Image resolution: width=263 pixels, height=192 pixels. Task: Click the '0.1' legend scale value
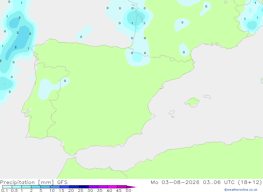[x=4, y=190]
